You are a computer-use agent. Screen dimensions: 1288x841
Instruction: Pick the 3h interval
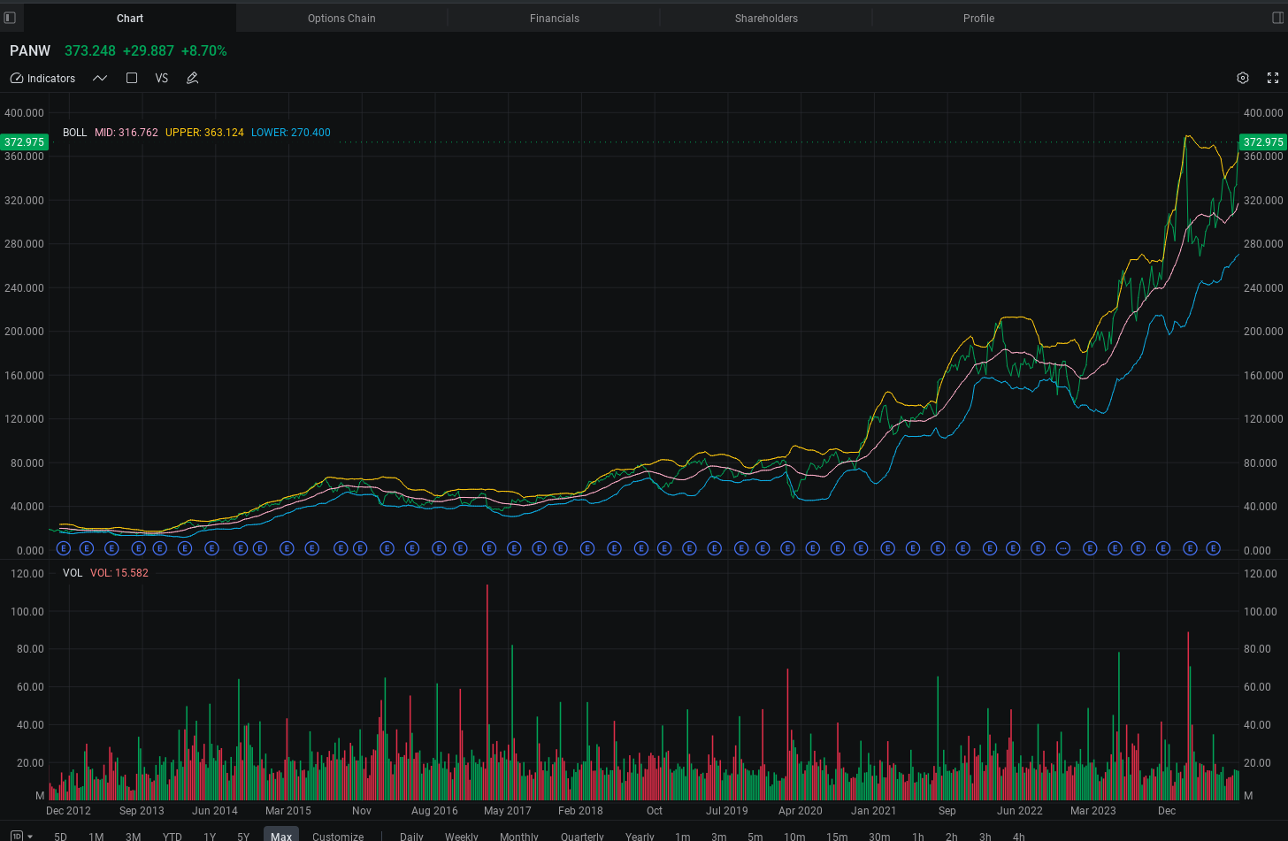[x=985, y=836]
